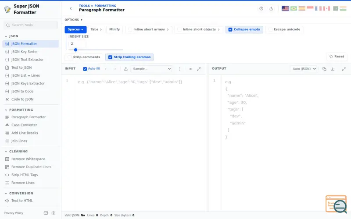Select the Spain flag language
Screen dimensions: 351x219
click(x=302, y=8)
